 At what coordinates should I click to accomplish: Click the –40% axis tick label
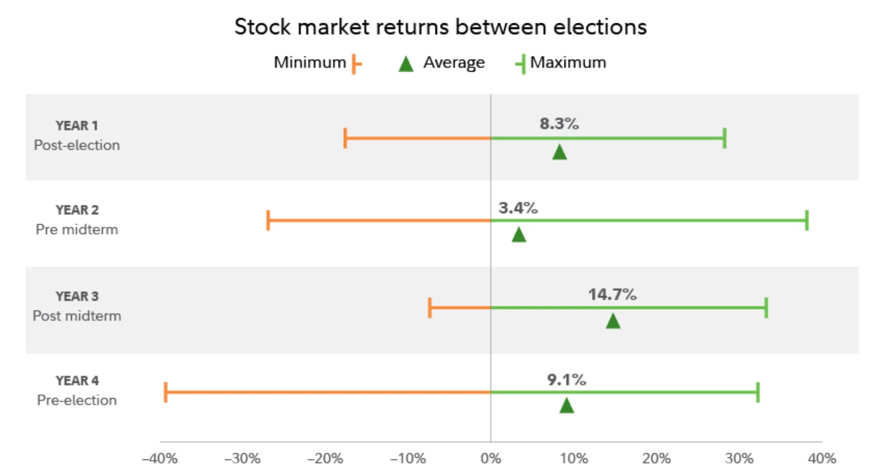click(160, 458)
